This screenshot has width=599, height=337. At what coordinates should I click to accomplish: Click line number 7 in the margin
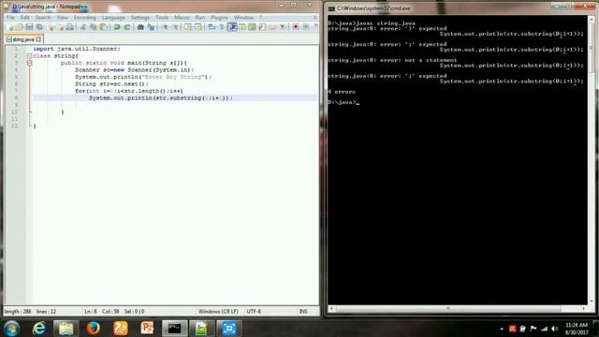(16, 91)
